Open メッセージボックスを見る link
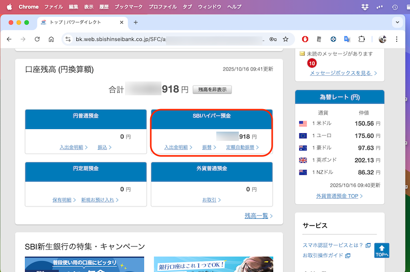 click(x=340, y=73)
